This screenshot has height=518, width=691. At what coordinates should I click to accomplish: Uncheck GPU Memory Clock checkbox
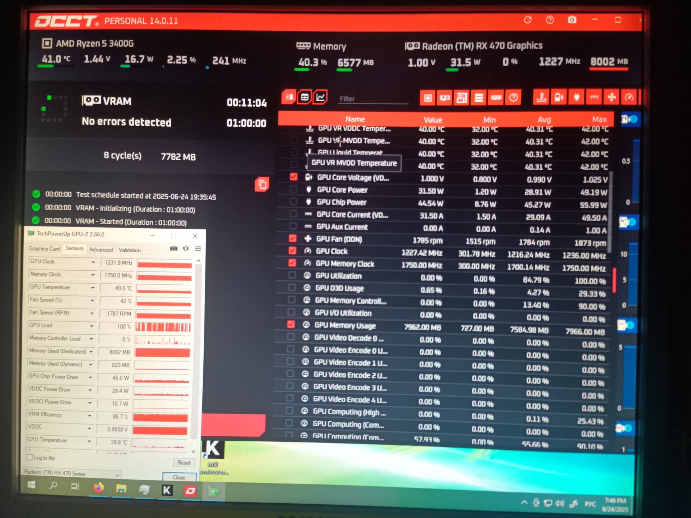292,263
